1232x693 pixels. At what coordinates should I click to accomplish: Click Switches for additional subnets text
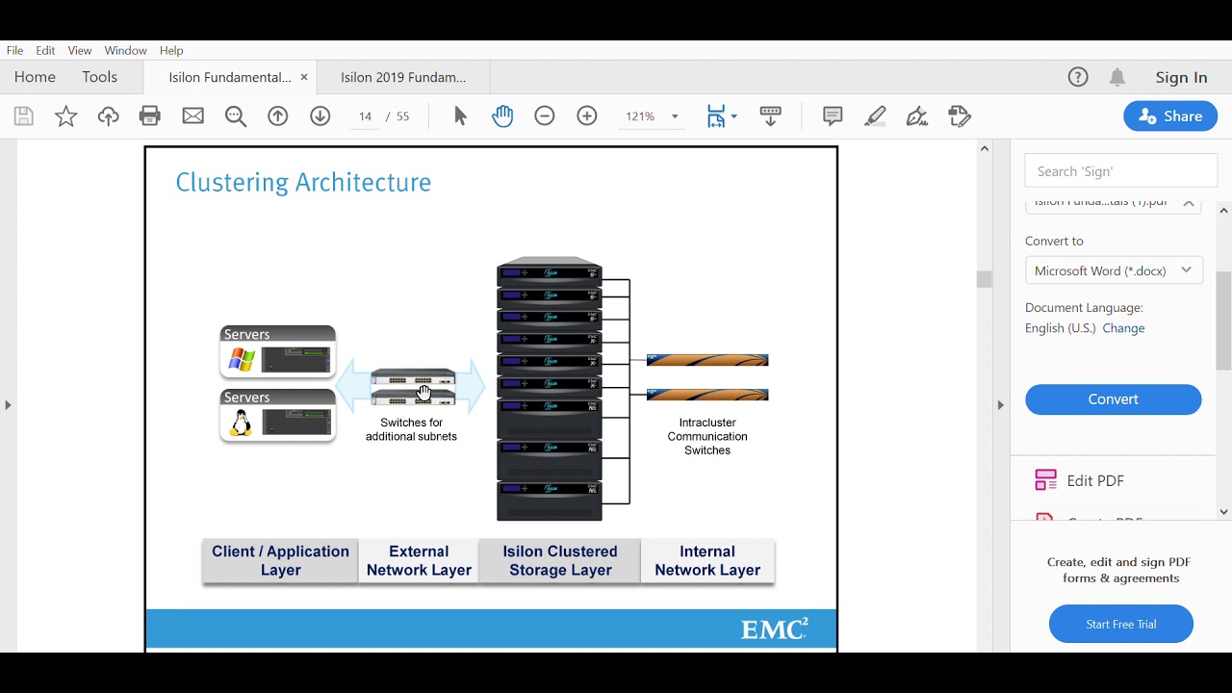coord(411,429)
